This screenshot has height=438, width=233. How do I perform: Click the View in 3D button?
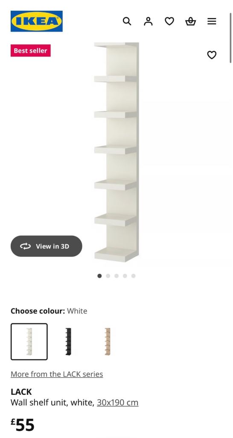tap(46, 246)
